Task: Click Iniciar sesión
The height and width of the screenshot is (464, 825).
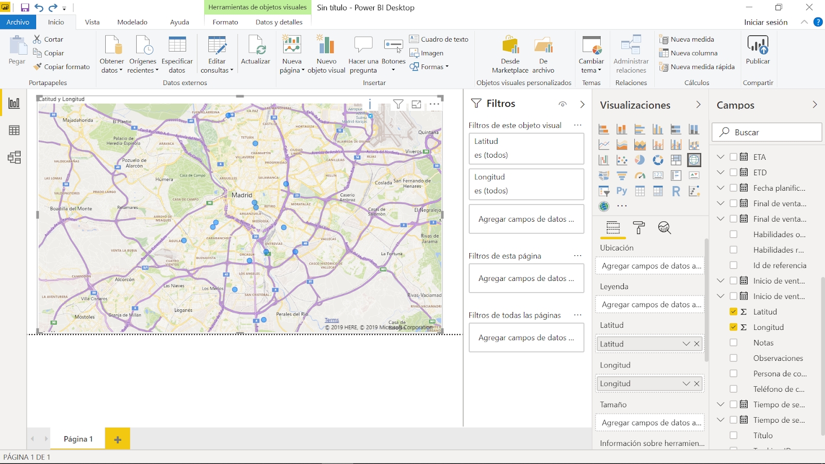Action: tap(765, 22)
